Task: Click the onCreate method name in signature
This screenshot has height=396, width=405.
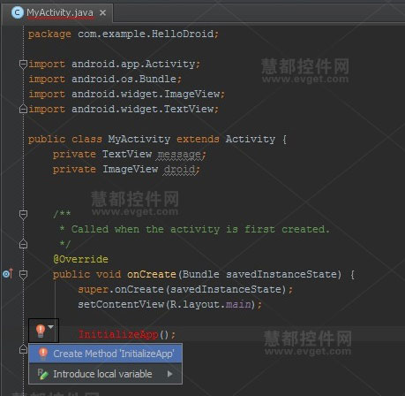Action: pyautogui.click(x=152, y=274)
